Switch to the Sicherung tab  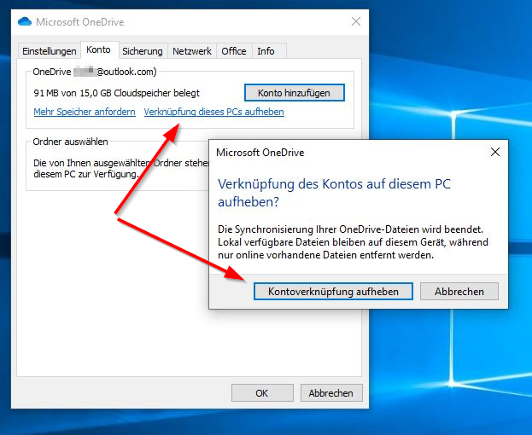point(143,51)
